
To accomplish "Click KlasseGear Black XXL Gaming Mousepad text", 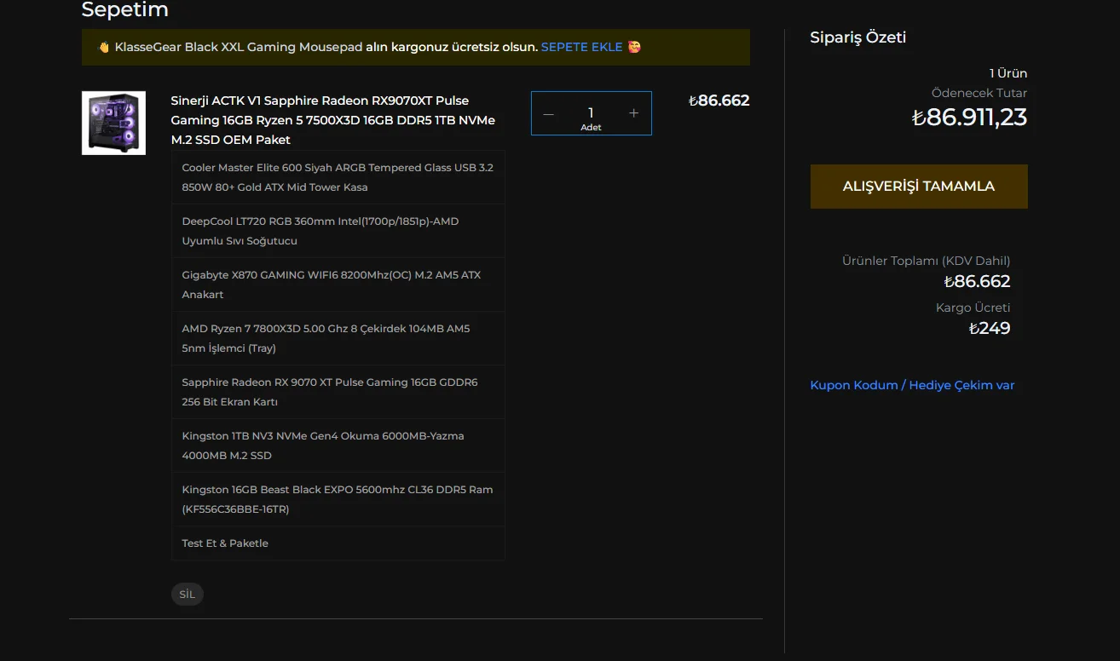I will [x=239, y=47].
